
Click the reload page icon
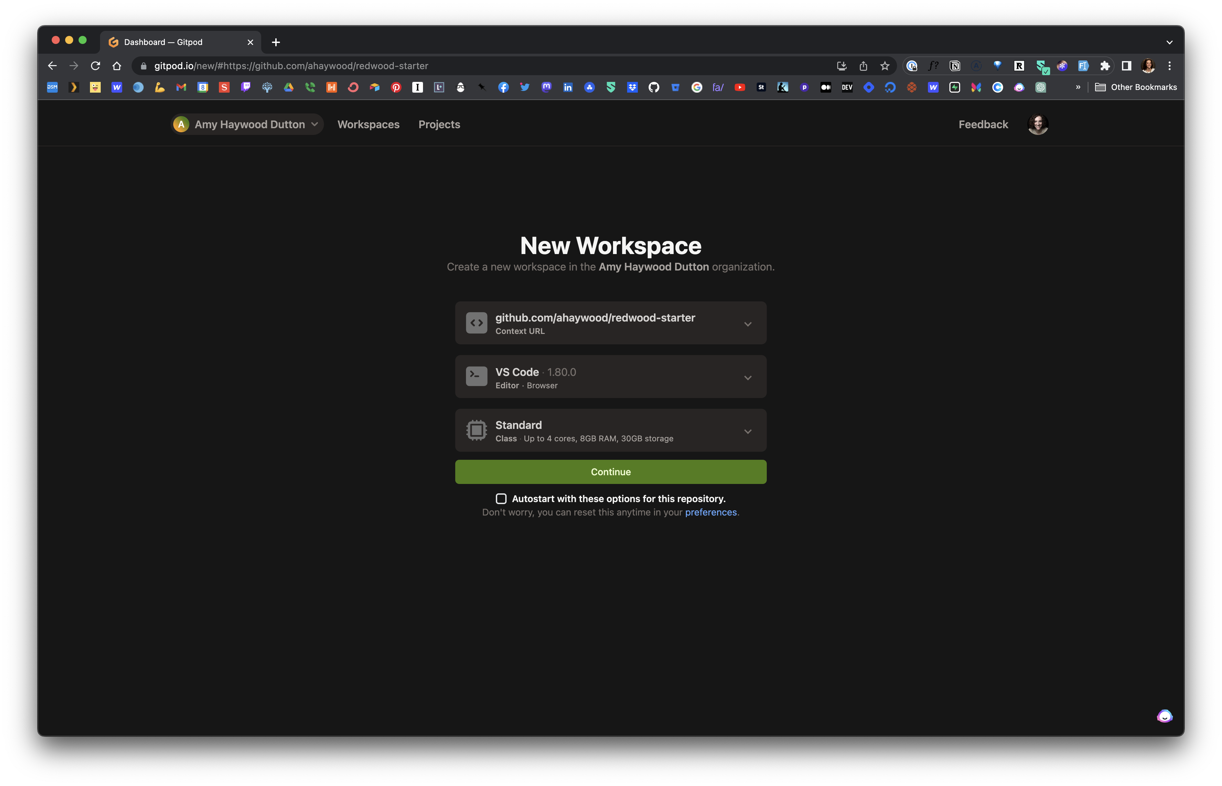tap(95, 66)
